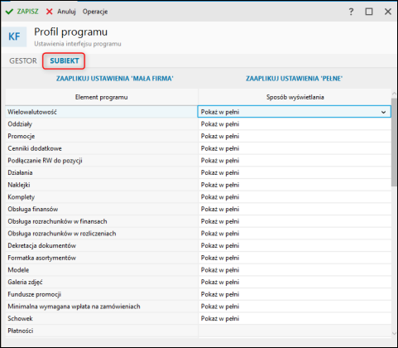This screenshot has height=348, width=398.
Task: Open the display mode cell for Naklejki
Action: click(295, 185)
